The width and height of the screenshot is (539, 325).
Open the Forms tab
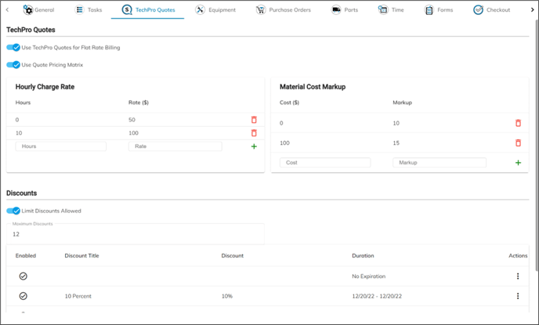[x=439, y=10]
